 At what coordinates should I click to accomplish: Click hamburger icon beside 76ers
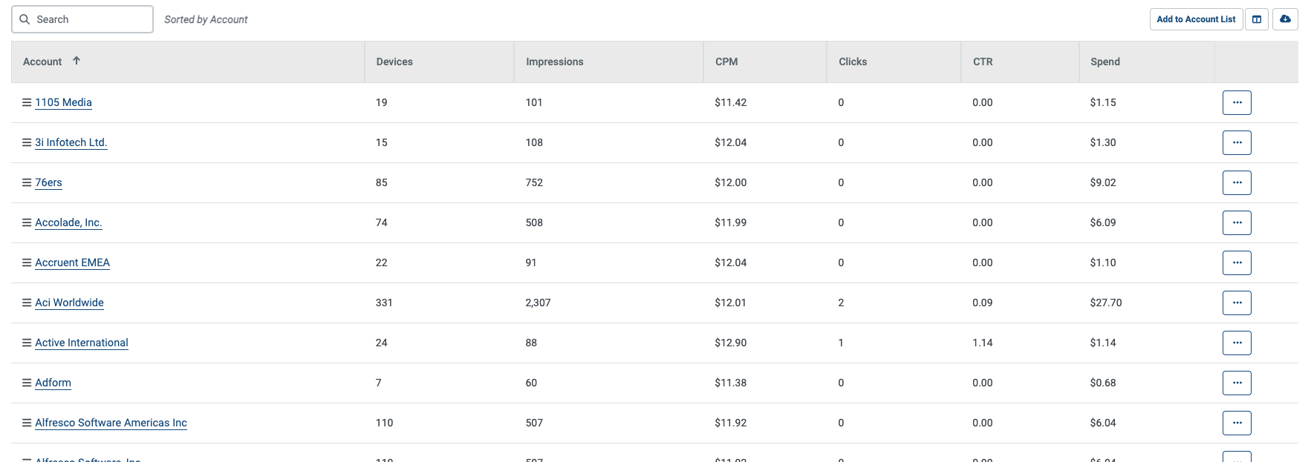click(27, 182)
